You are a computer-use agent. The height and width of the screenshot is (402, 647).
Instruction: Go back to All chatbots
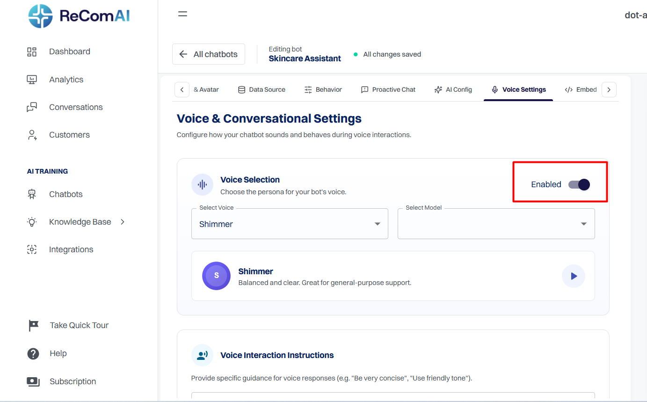(209, 54)
